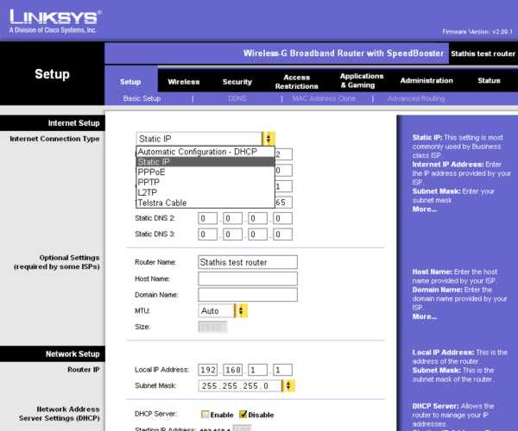The width and height of the screenshot is (518, 431).
Task: Open the Security tab
Action: 237,82
